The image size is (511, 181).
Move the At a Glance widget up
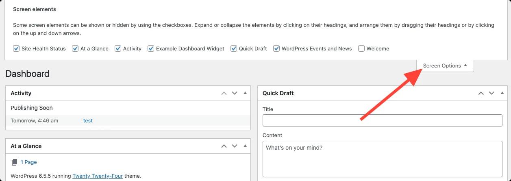[x=224, y=146]
